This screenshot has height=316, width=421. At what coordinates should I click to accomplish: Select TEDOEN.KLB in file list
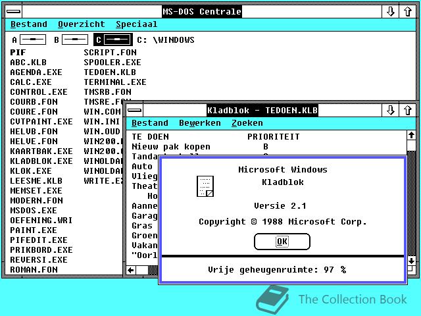point(110,72)
